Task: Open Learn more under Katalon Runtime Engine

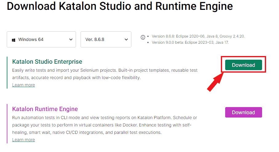Action: 23,140
